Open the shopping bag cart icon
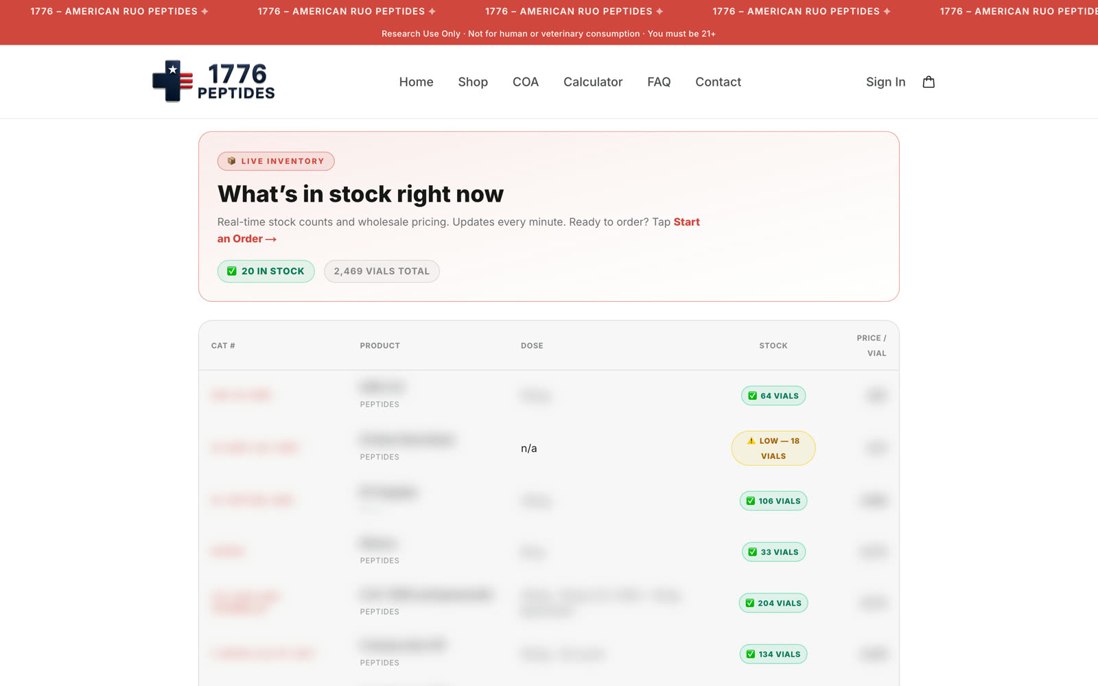Viewport: 1098px width, 686px height. 928,82
